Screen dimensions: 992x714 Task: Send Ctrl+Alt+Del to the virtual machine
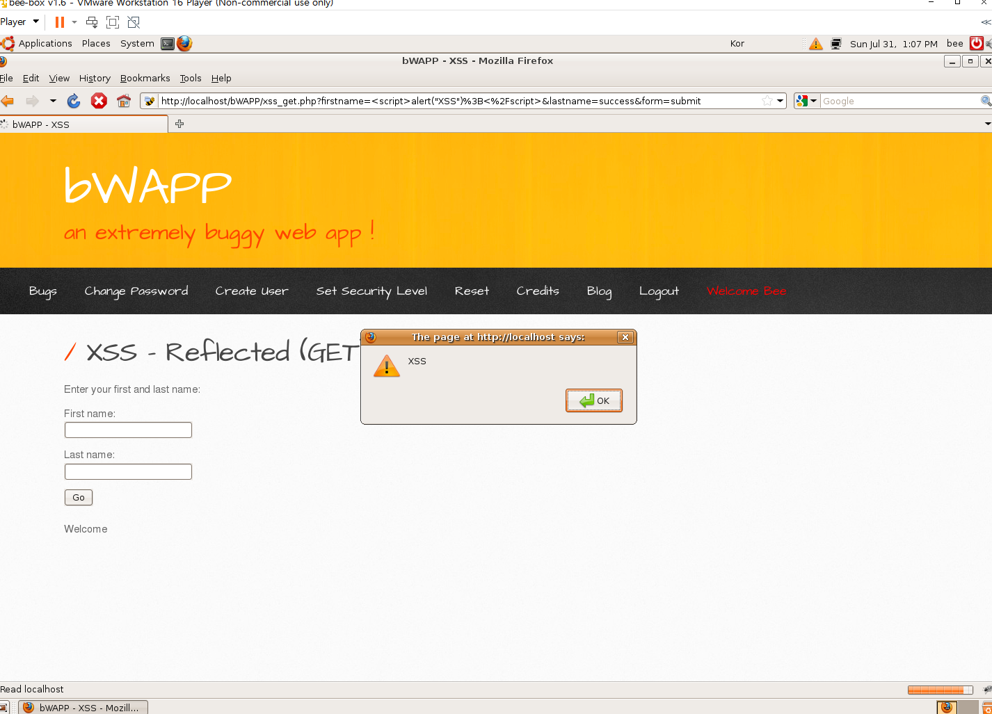(x=92, y=22)
